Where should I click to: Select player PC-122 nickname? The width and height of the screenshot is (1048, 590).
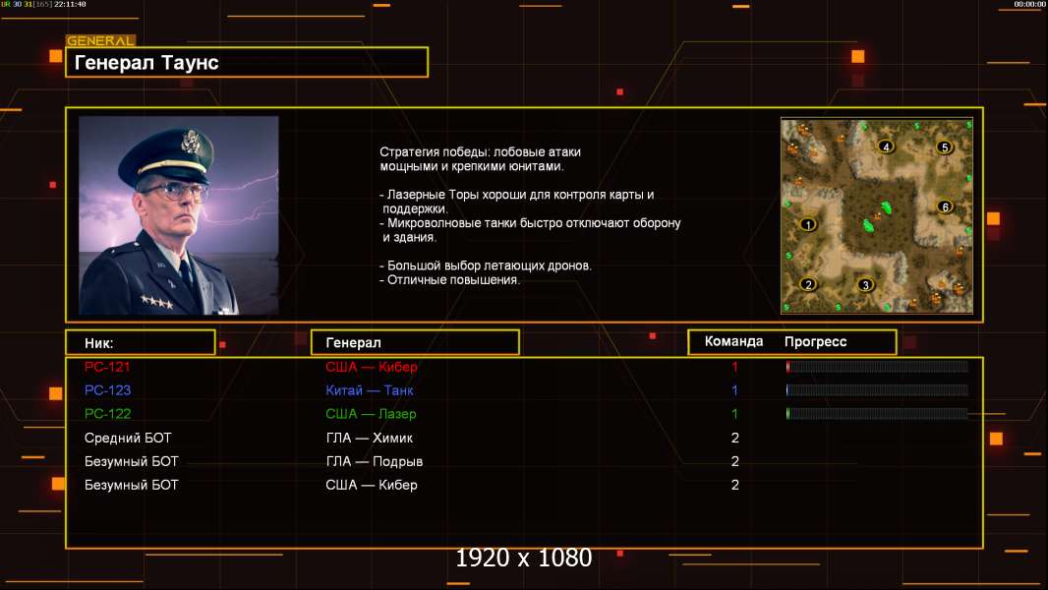point(107,414)
